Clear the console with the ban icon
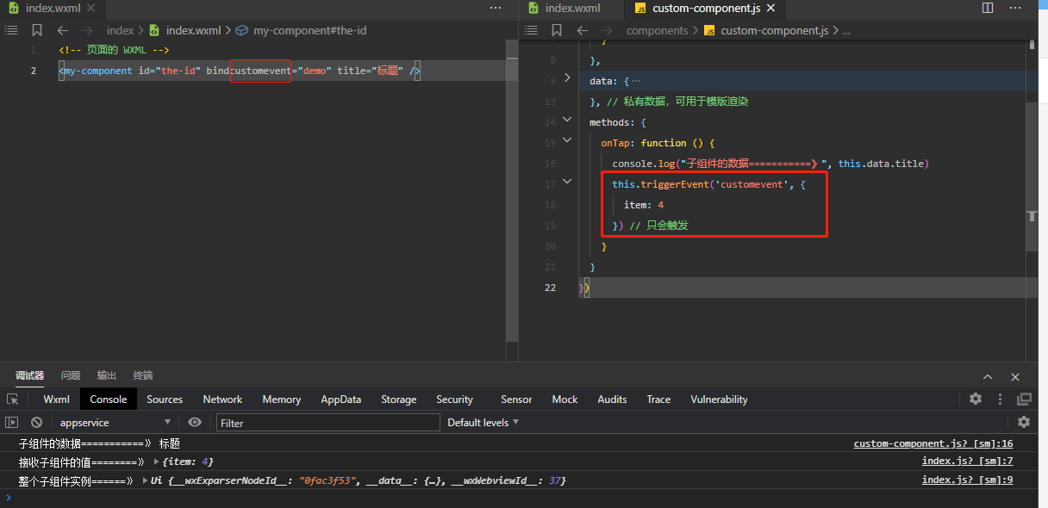The height and width of the screenshot is (508, 1048). click(x=36, y=423)
